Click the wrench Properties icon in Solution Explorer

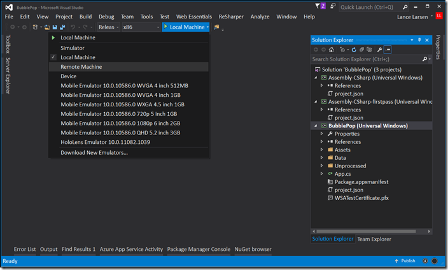[379, 50]
